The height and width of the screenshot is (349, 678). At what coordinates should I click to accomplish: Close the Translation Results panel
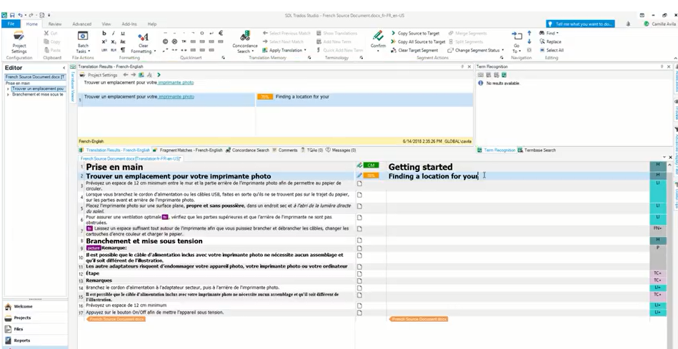point(469,66)
